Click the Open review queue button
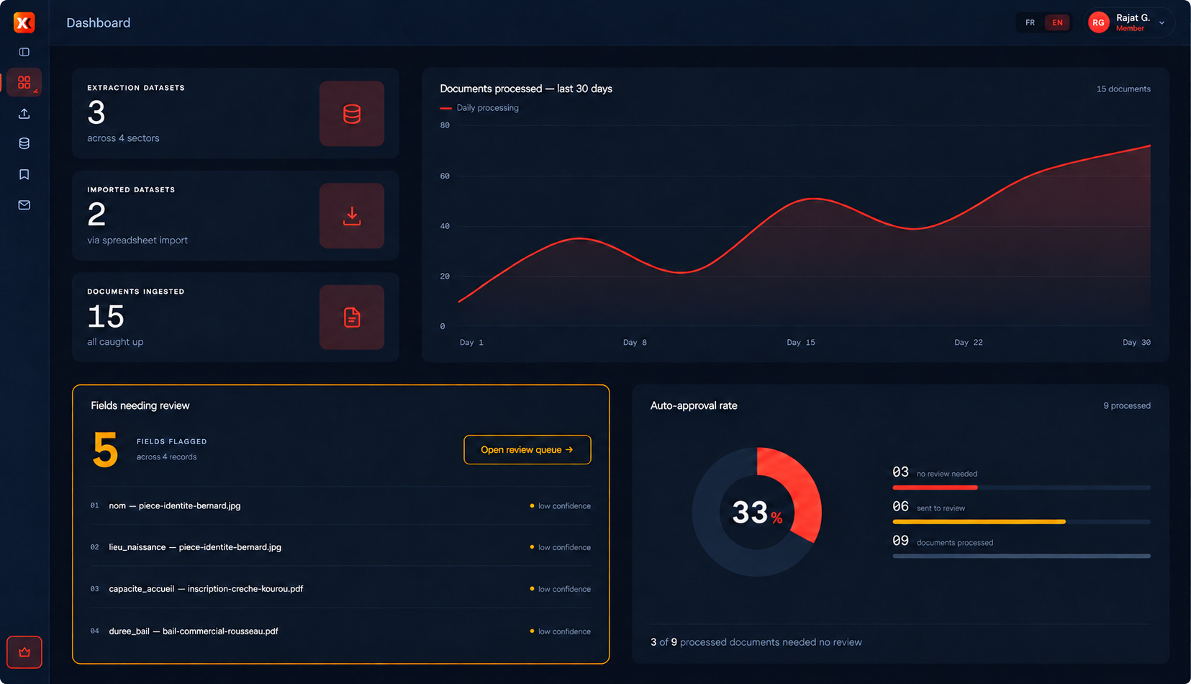Viewport: 1191px width, 684px height. 527,450
